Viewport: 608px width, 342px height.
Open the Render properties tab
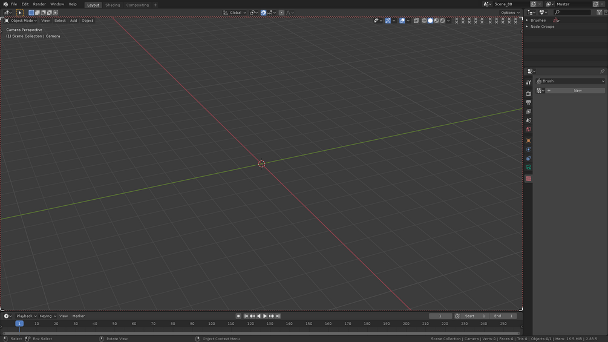click(x=528, y=93)
